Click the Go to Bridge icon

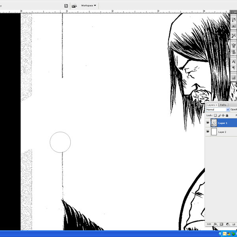click(74, 6)
